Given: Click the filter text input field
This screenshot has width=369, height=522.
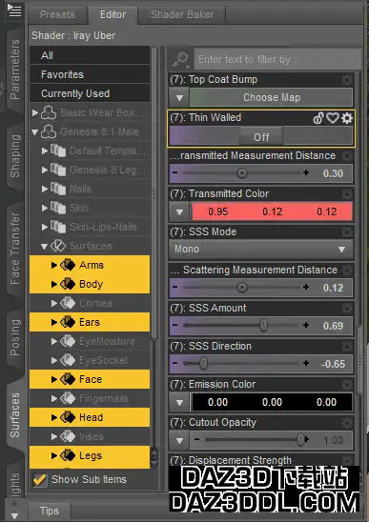Looking at the screenshot, I should pos(277,60).
